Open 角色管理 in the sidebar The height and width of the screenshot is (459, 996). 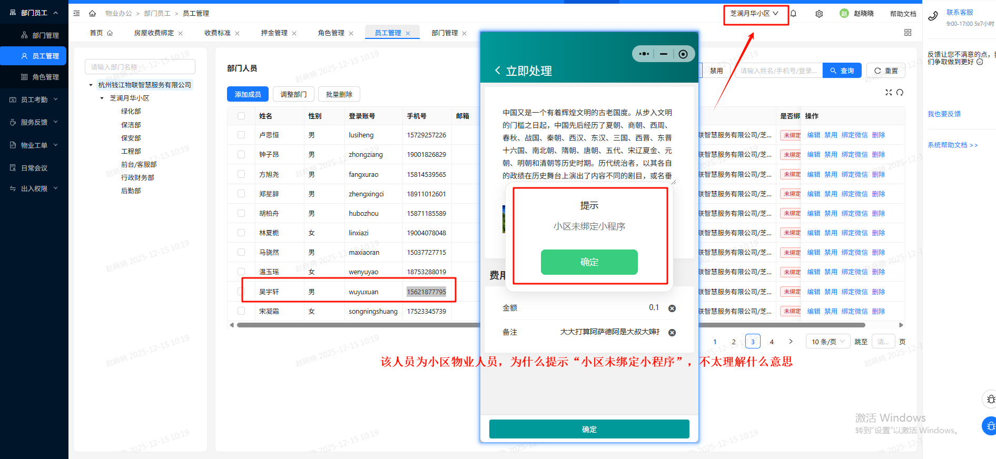point(45,77)
